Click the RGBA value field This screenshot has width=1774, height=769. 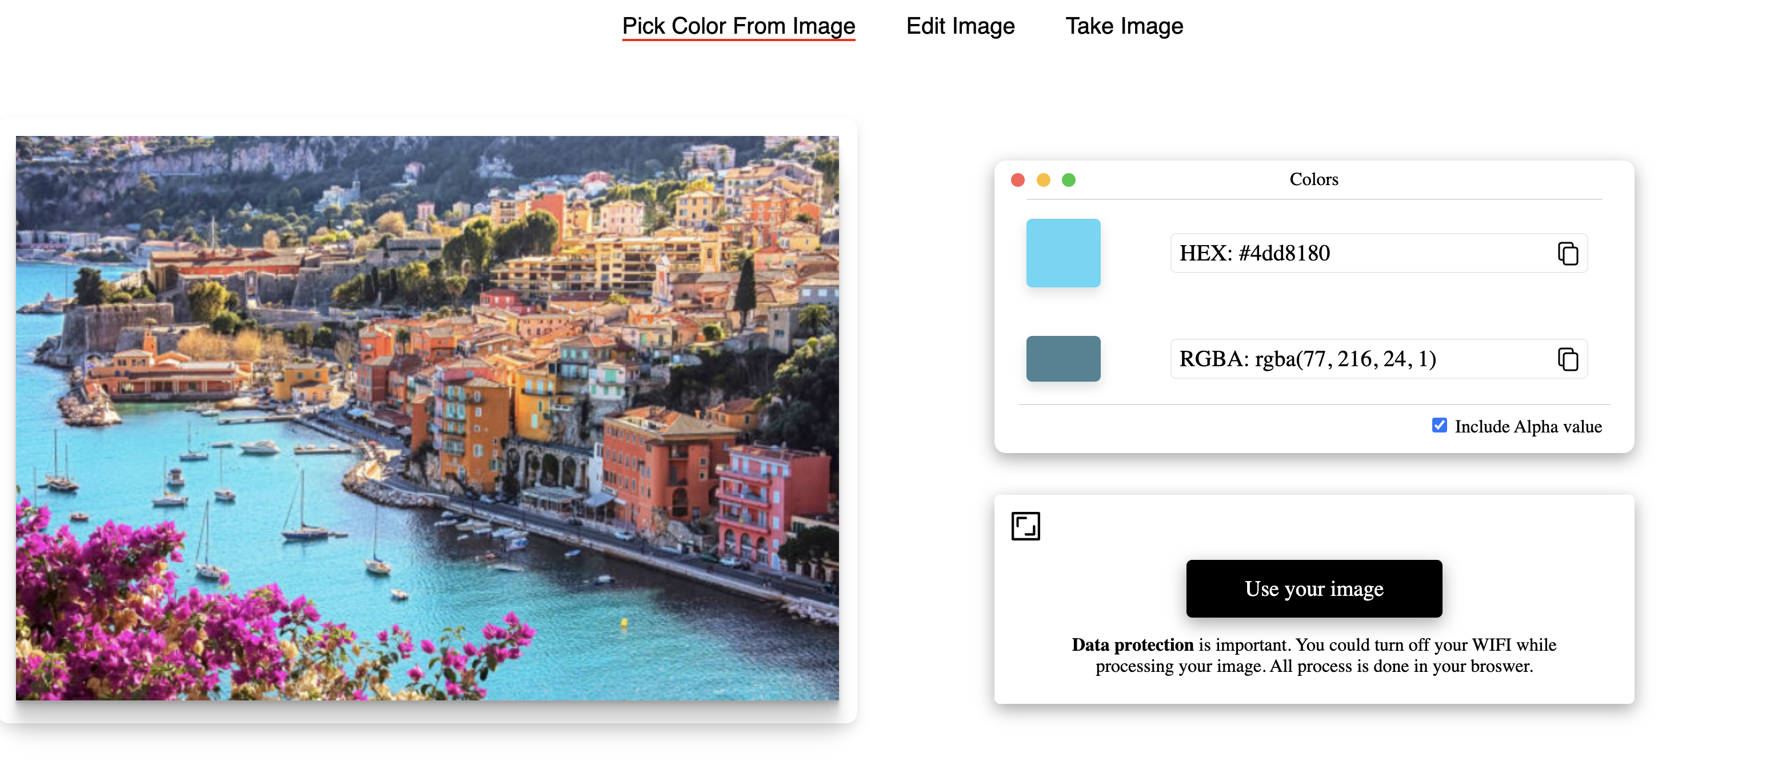pyautogui.click(x=1357, y=359)
